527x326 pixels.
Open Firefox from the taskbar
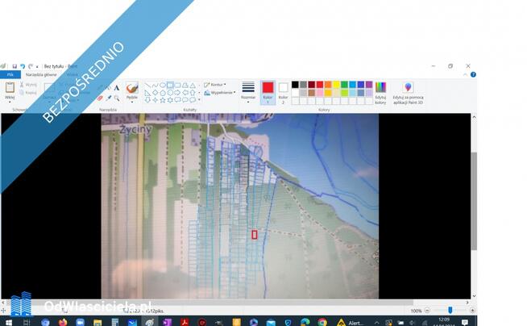(63, 322)
